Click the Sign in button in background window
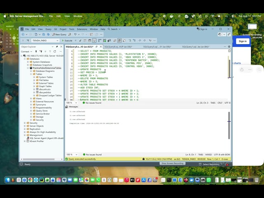The height and width of the screenshot is (198, 264). pos(243,41)
